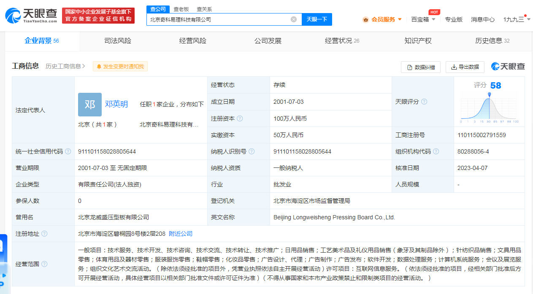This screenshot has width=533, height=294.
Task: Select 注册资本 value 100万人民币
Action: pyautogui.click(x=290, y=119)
